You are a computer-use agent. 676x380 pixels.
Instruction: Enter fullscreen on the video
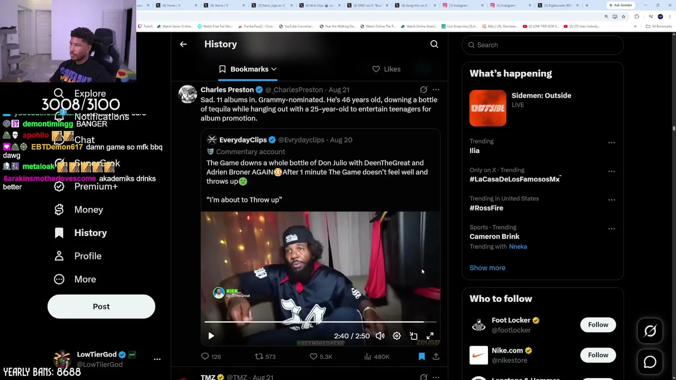coord(430,336)
